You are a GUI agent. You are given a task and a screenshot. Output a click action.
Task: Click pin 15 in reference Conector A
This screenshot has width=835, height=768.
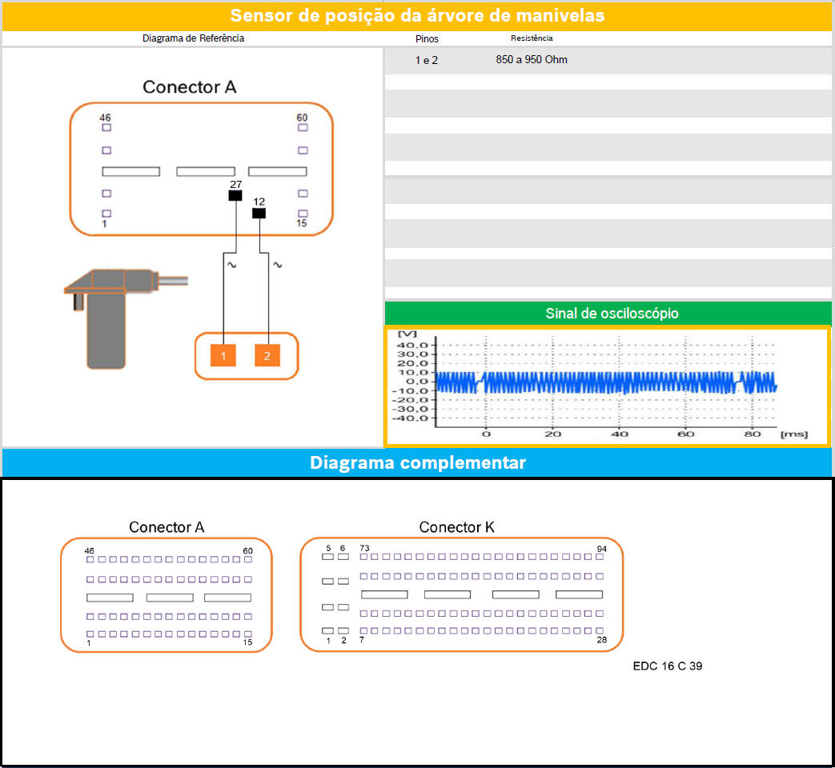tap(303, 214)
